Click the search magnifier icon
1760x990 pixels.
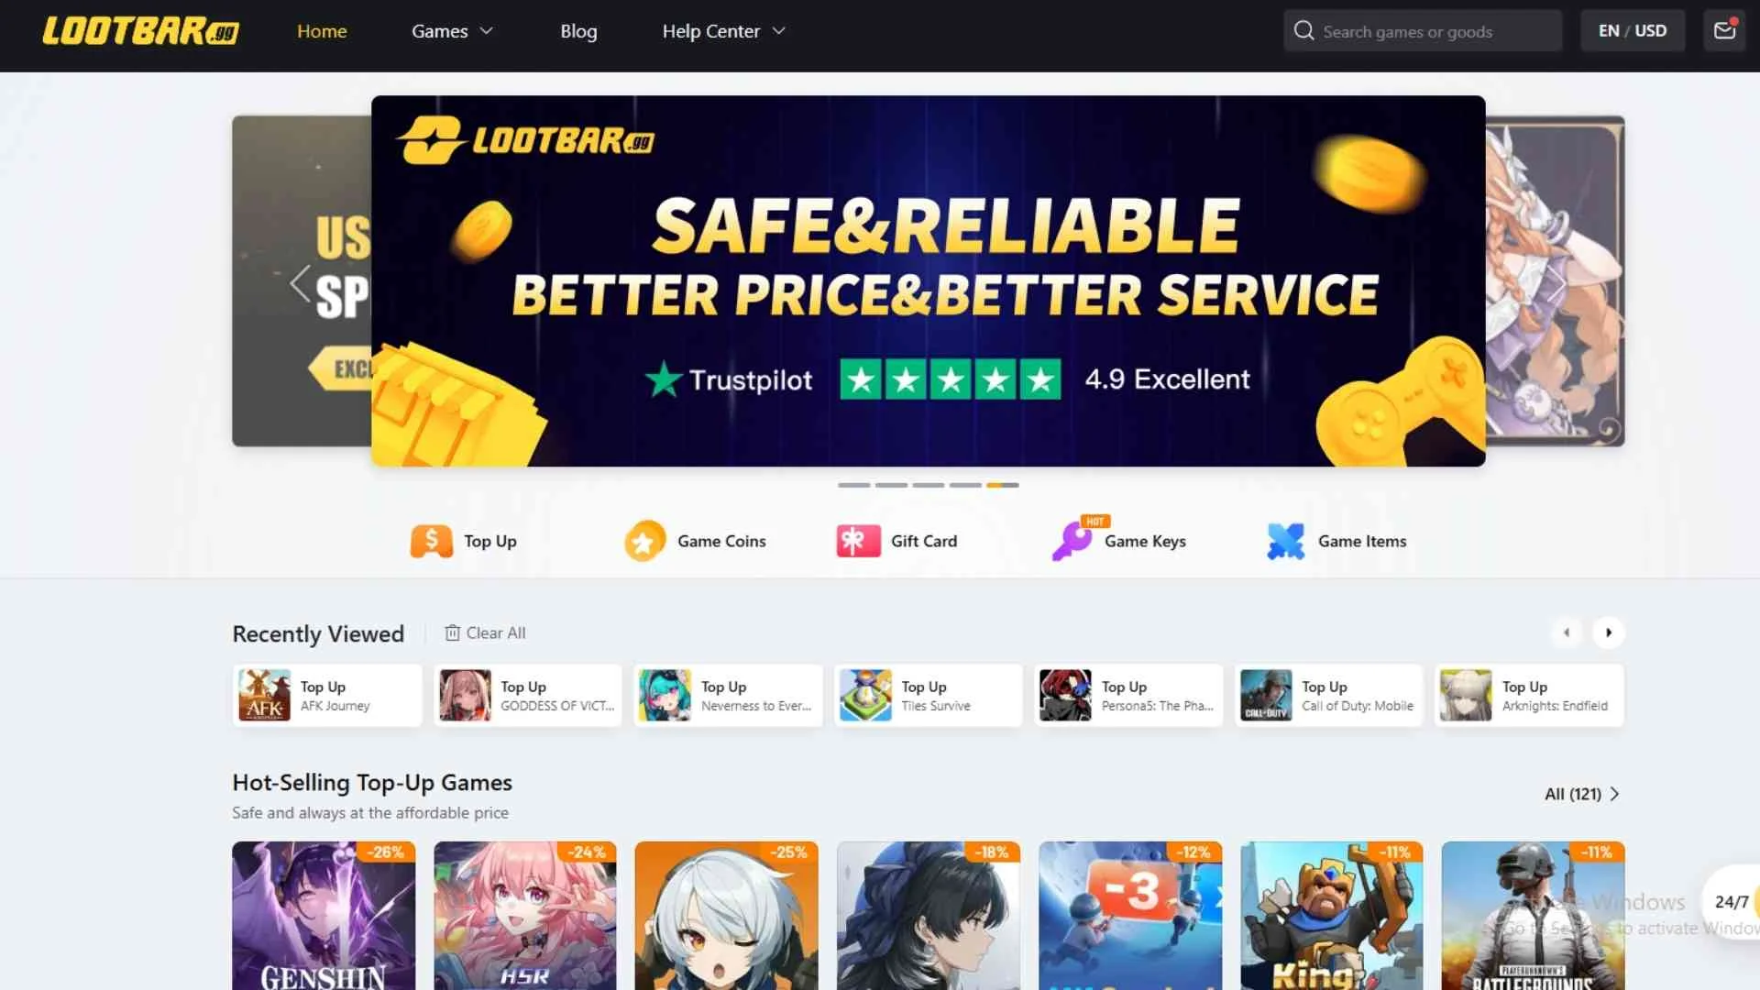coord(1303,30)
